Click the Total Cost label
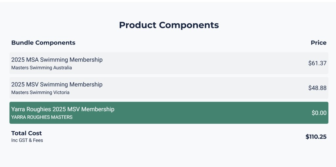The width and height of the screenshot is (336, 167). [x=27, y=133]
